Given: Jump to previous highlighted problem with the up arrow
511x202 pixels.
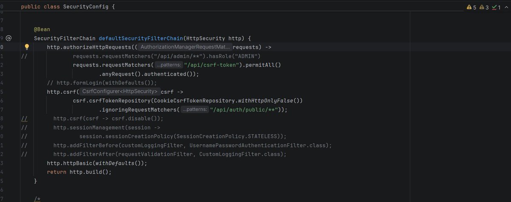Looking at the screenshot, I should 505,7.
